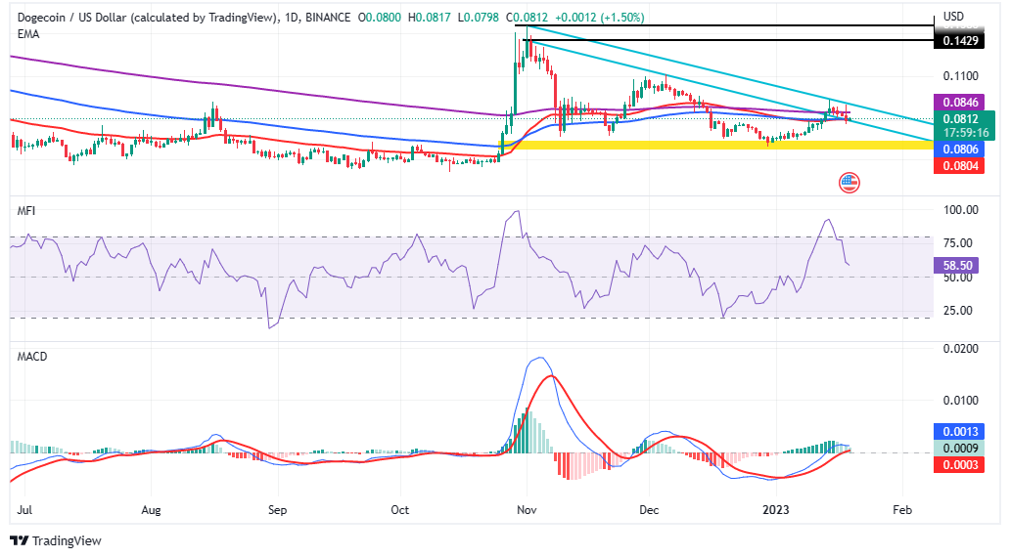Click the purple 0.0846 EMA price tag
Viewport: 1010px width, 558px height.
pos(958,102)
